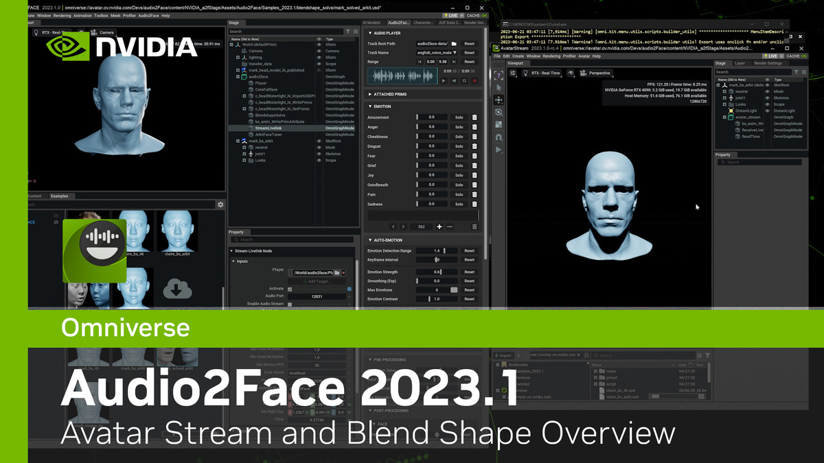Reset the Emotion Strength value
The height and width of the screenshot is (463, 824).
469,272
